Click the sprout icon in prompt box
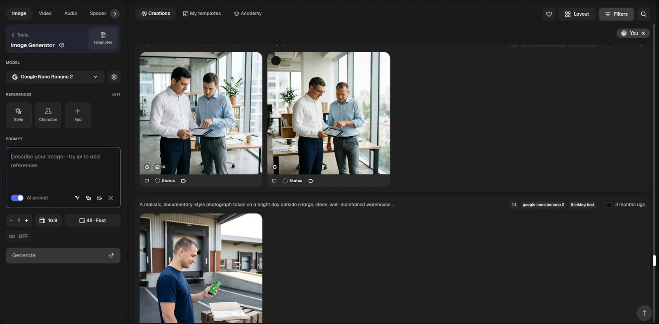 pyautogui.click(x=77, y=198)
